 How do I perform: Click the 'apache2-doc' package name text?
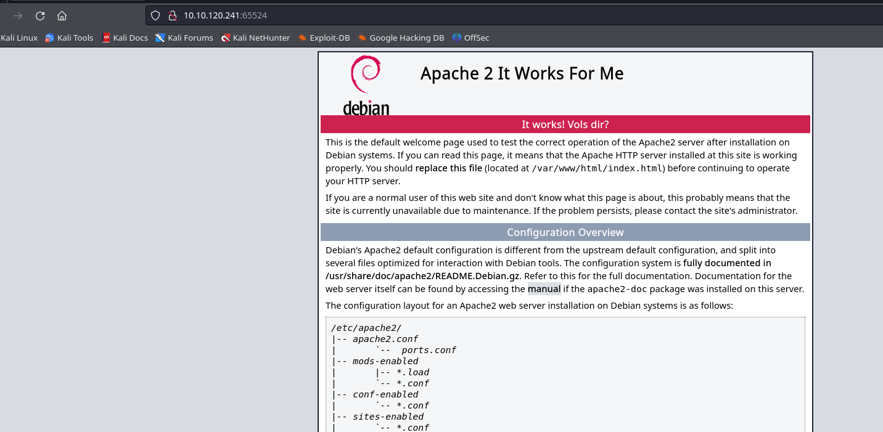click(x=617, y=289)
